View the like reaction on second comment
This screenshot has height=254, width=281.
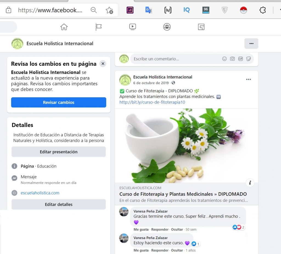pos(195,244)
